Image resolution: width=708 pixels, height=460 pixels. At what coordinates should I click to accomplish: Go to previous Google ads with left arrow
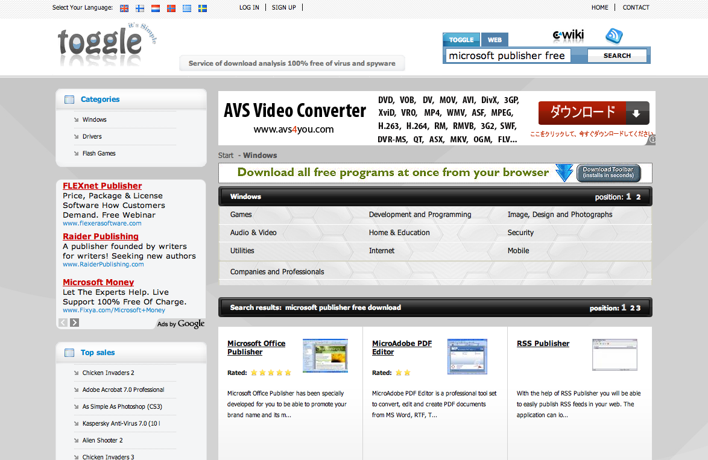[x=63, y=323]
